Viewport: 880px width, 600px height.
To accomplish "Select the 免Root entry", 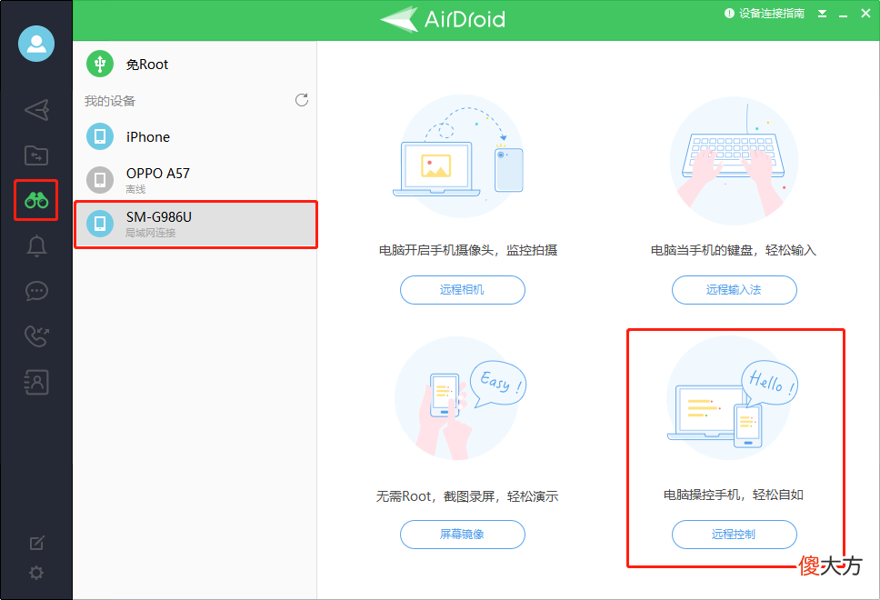I will pyautogui.click(x=195, y=64).
